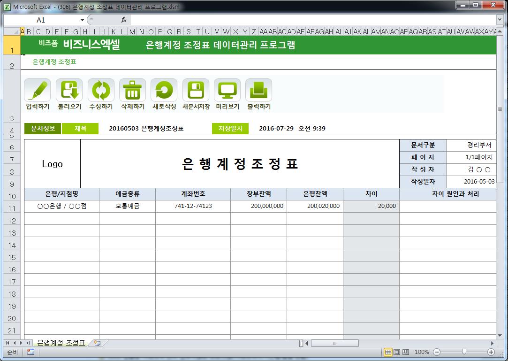
Task: Select the 은행계정 조정표 sheet tab
Action: tap(61, 343)
